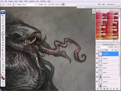Click the brush Opacity value field
The width and height of the screenshot is (121, 91).
click(46, 5)
